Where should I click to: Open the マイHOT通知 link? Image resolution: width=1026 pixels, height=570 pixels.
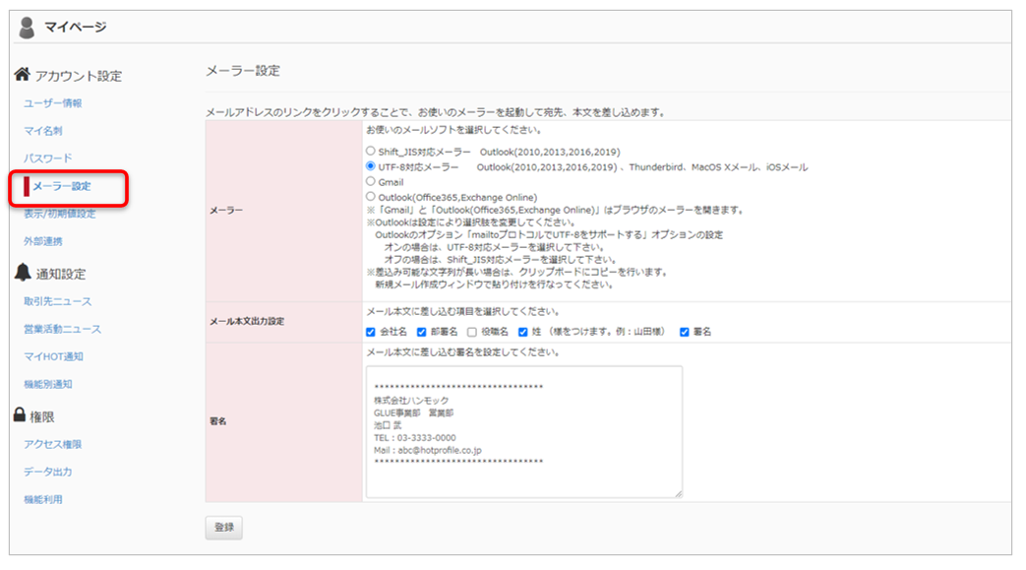[54, 356]
